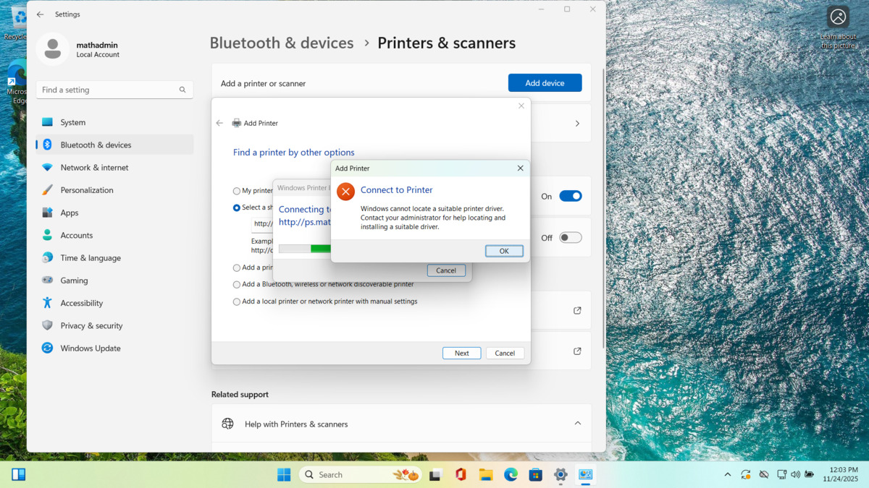This screenshot has width=869, height=488.
Task: Click the Windows Update sidebar icon
Action: [x=47, y=348]
